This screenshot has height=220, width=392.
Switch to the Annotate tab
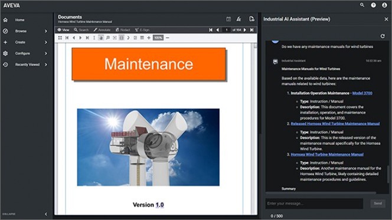pyautogui.click(x=102, y=30)
